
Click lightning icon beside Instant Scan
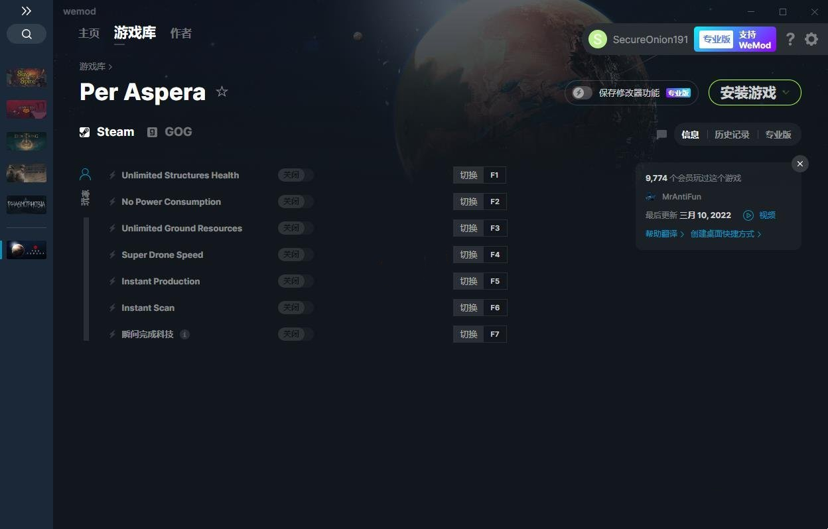(113, 308)
